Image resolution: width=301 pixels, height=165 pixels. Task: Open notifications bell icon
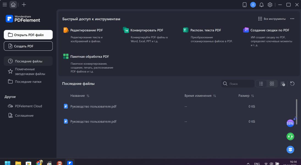click(261, 5)
